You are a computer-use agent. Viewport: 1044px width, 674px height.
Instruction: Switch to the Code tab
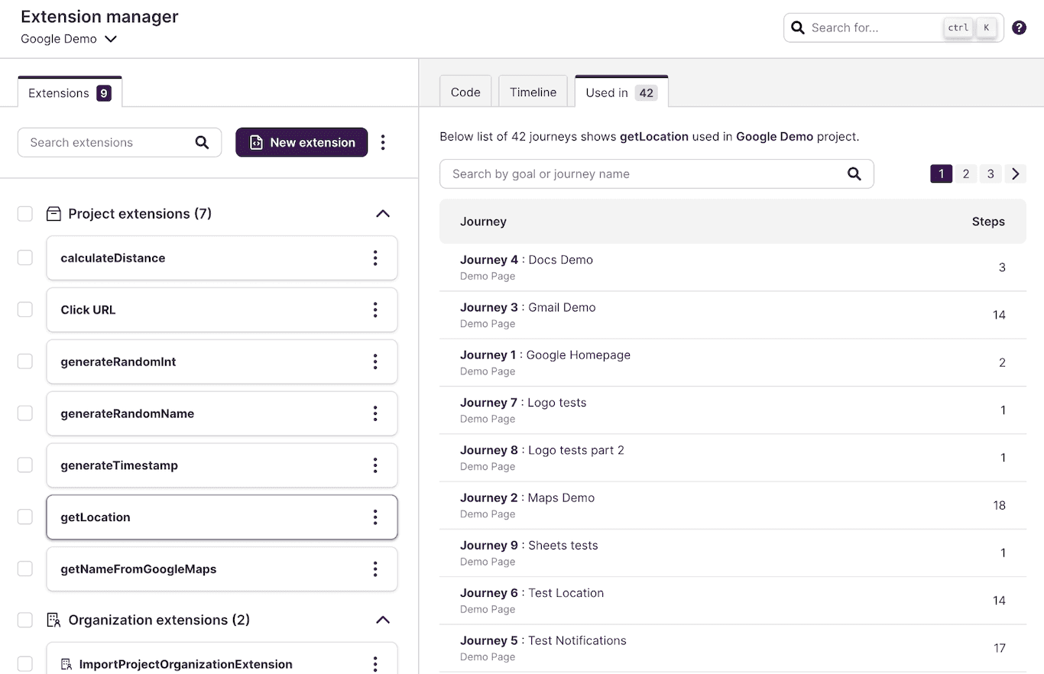(465, 92)
